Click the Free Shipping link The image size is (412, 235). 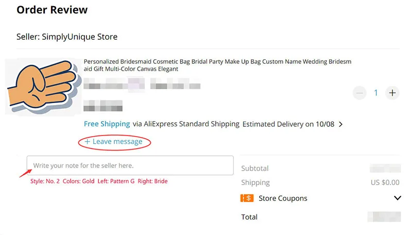[107, 124]
